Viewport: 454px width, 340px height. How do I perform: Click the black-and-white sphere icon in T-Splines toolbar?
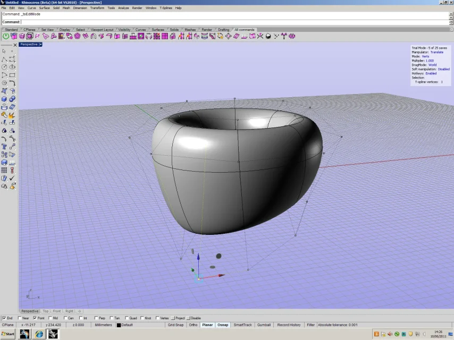pyautogui.click(x=268, y=36)
